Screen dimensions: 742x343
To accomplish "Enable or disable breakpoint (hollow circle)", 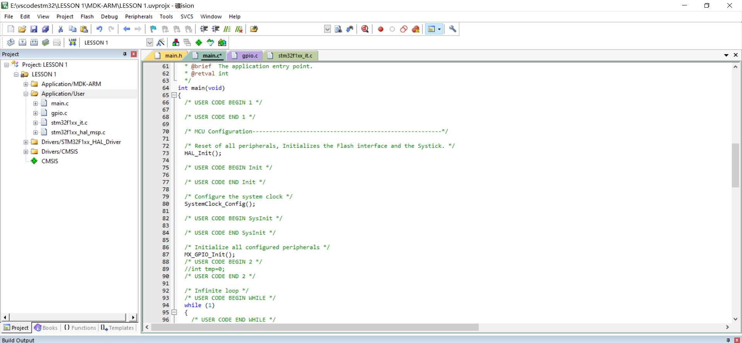I will pyautogui.click(x=392, y=29).
